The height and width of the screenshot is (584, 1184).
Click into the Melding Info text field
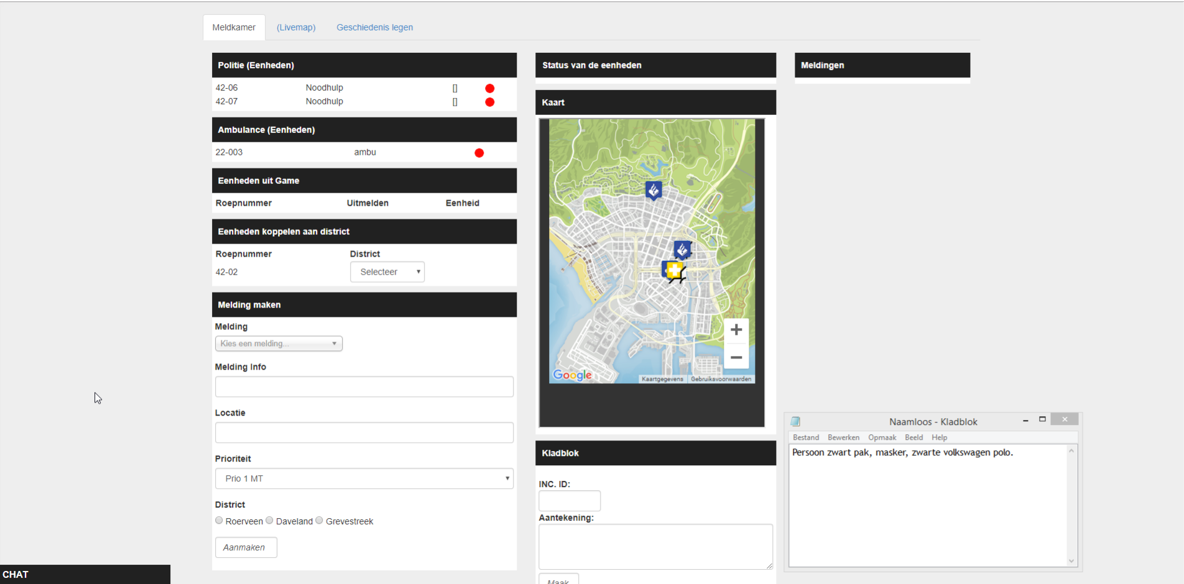[x=364, y=386]
